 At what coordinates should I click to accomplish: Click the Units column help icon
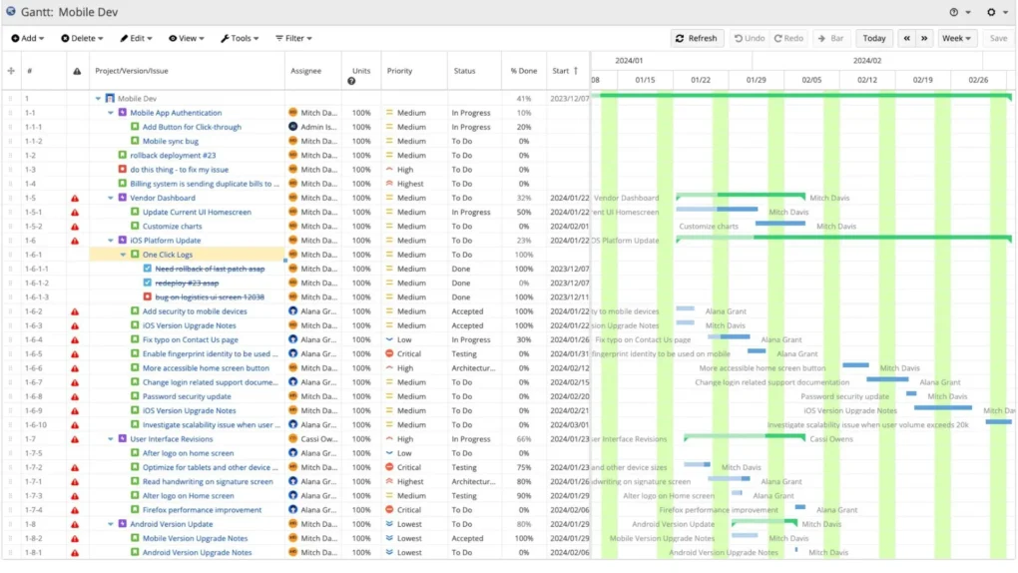tap(351, 81)
